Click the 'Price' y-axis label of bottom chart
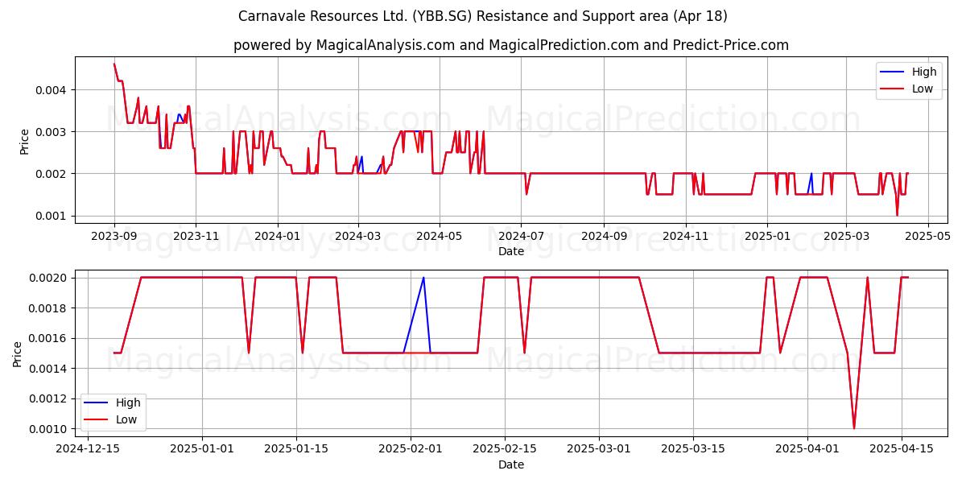This screenshot has width=966, height=483. (18, 353)
